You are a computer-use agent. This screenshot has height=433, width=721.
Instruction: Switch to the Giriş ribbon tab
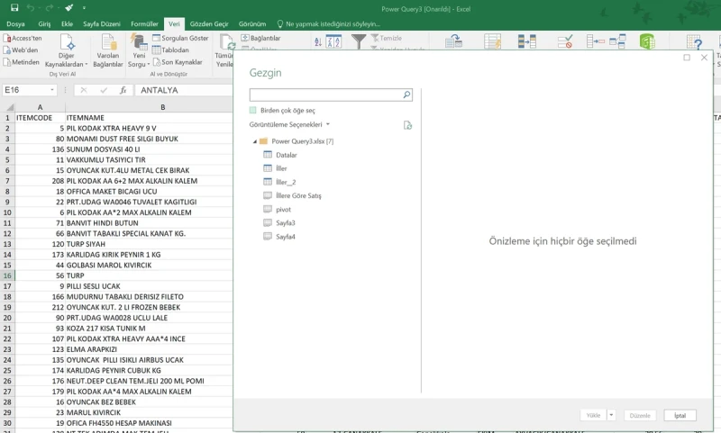[x=44, y=24]
